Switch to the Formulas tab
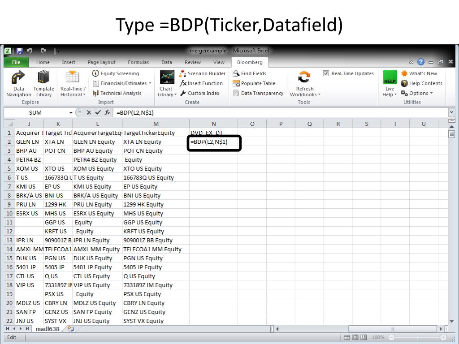This screenshot has width=459, height=344. (x=138, y=62)
